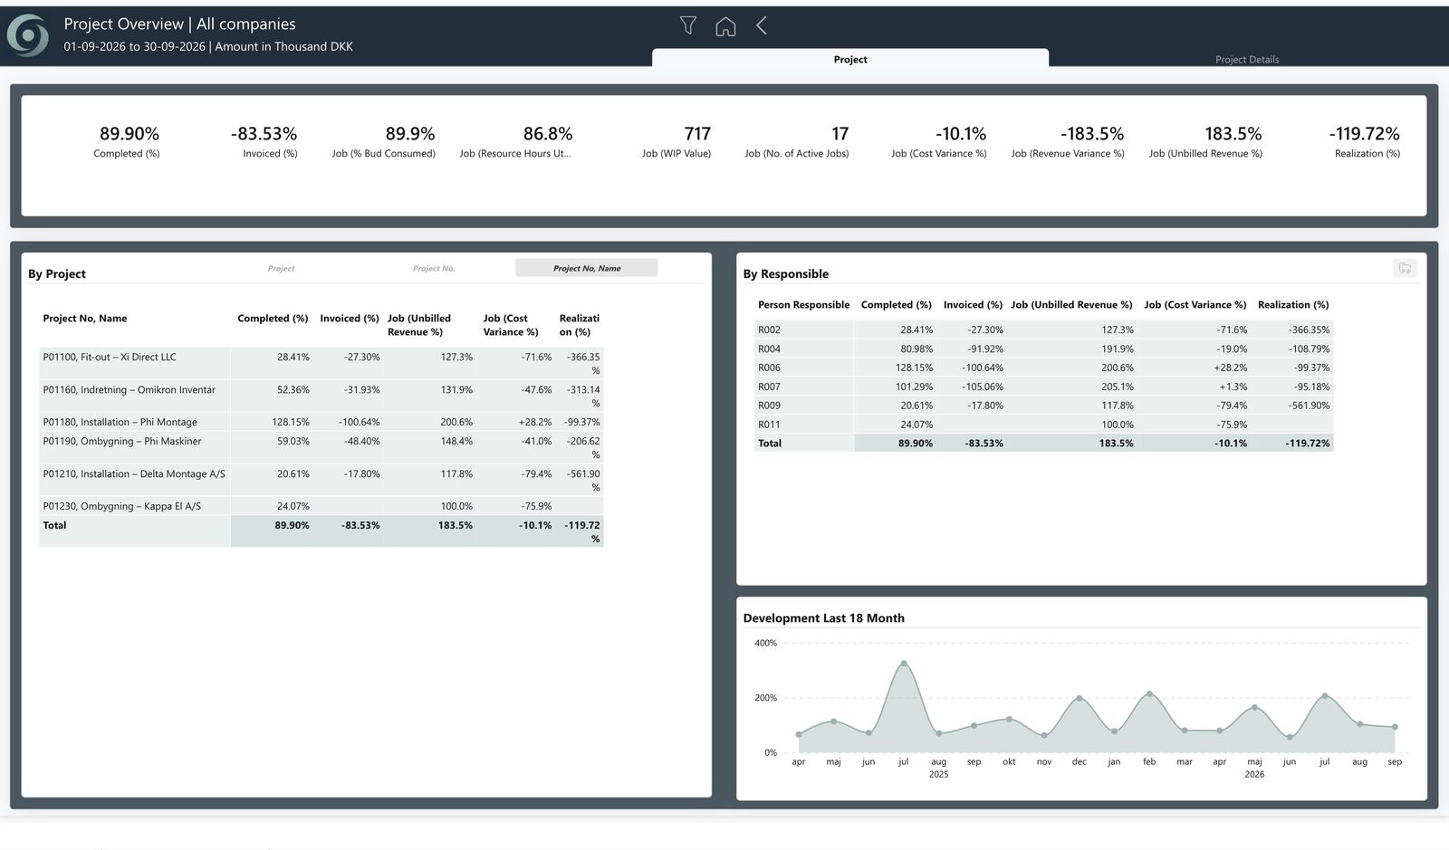This screenshot has height=850, width=1449.
Task: Click responsible R011 row
Action: pyautogui.click(x=1044, y=425)
